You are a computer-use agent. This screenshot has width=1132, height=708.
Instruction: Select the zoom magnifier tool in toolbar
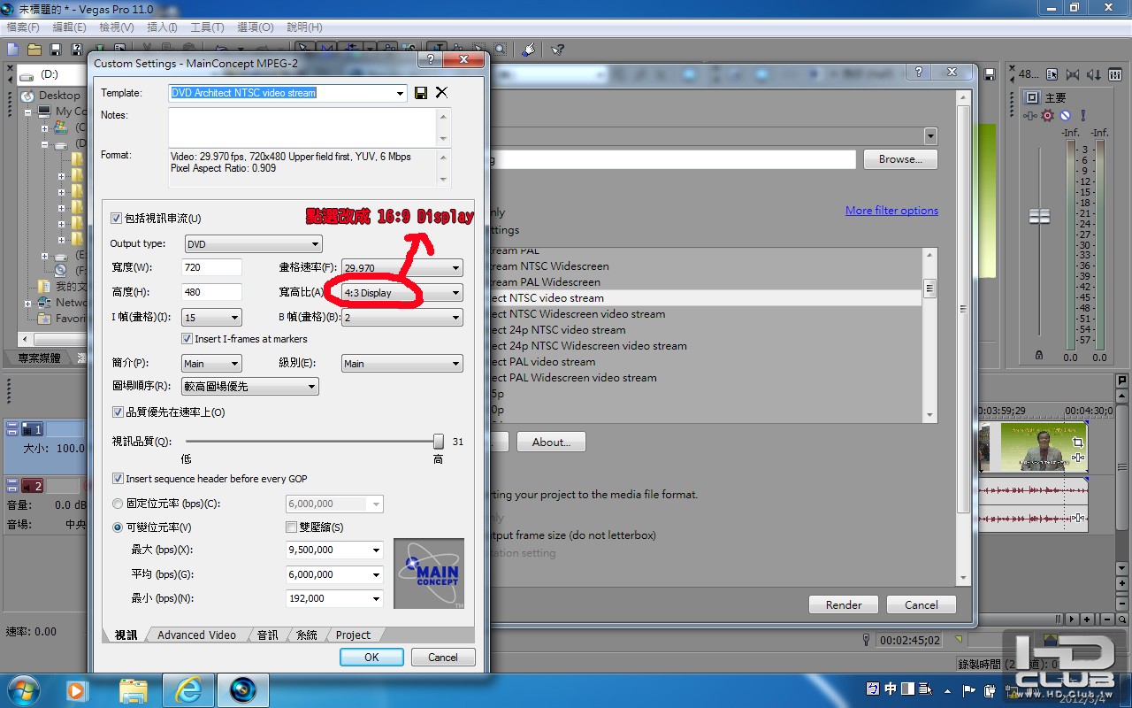[x=501, y=50]
